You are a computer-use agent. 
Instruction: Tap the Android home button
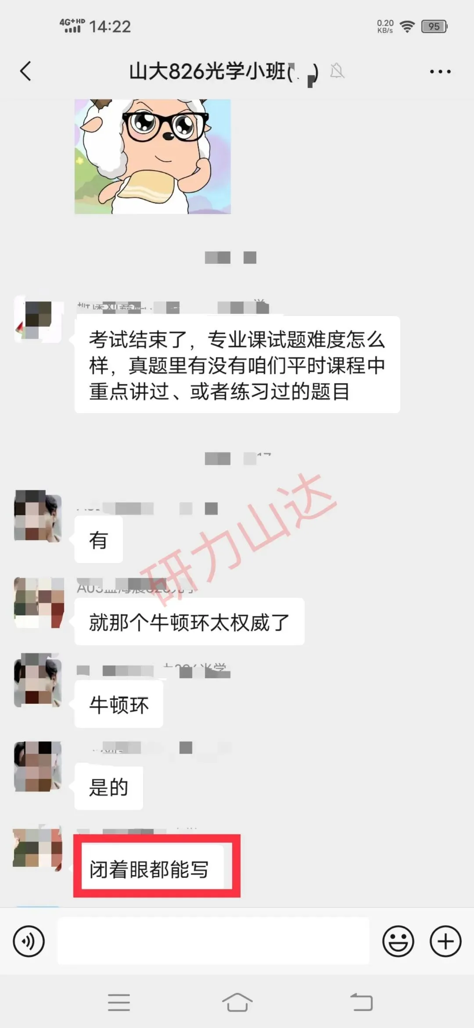click(237, 1003)
